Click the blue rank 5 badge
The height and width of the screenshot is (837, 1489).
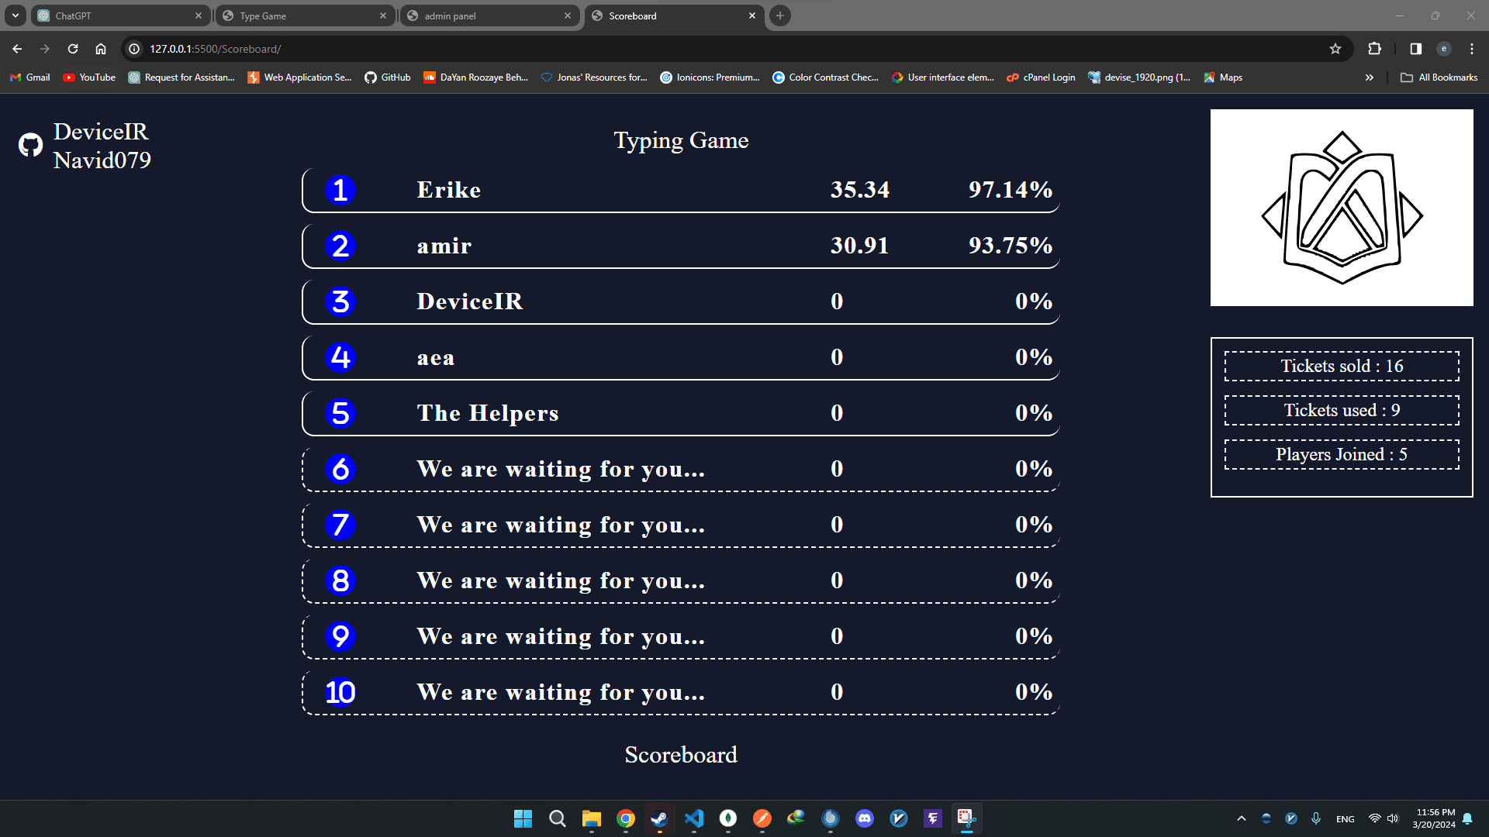point(340,413)
